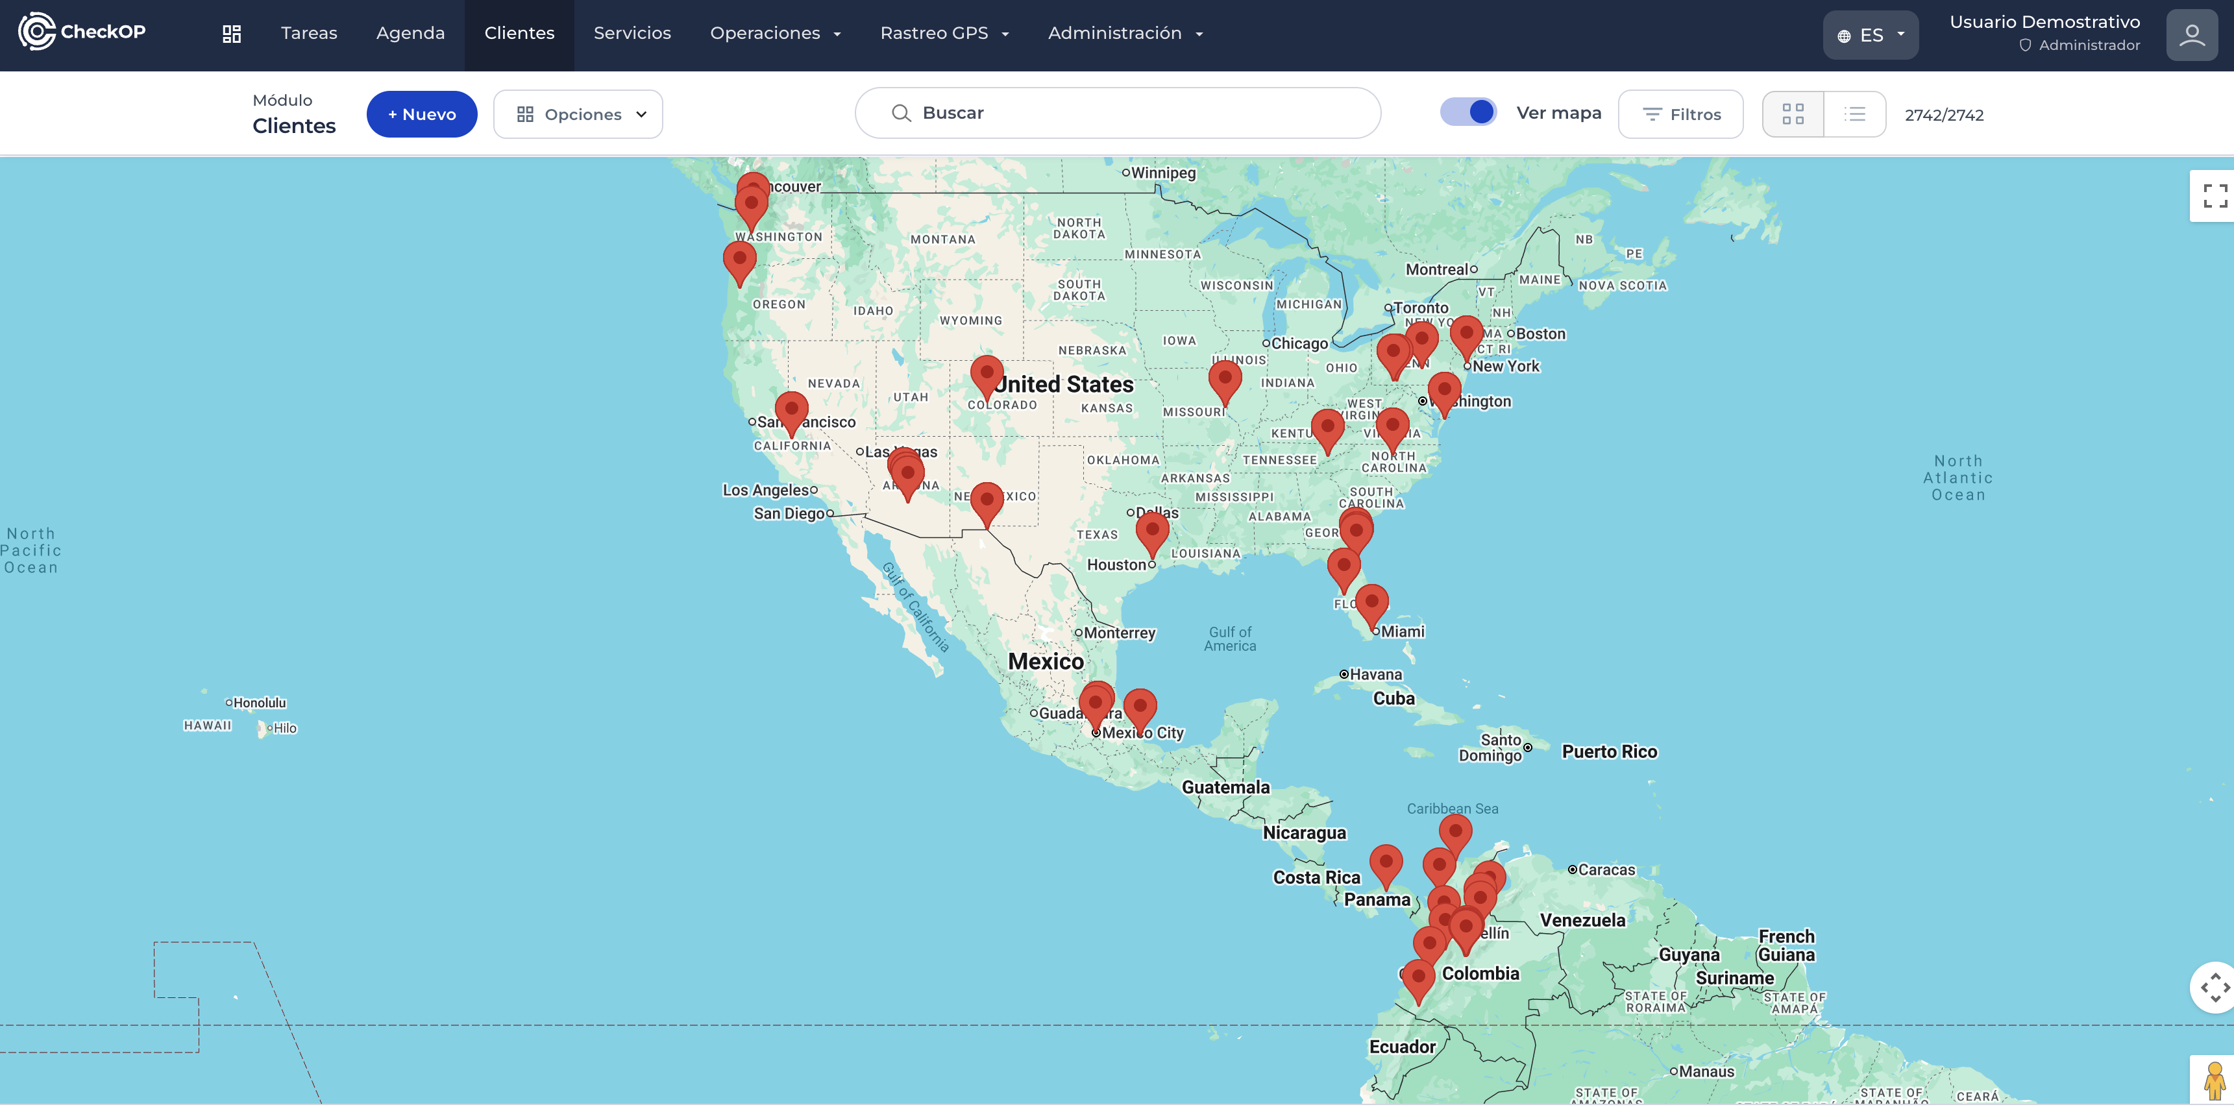
Task: Expand the Opciones dropdown
Action: click(578, 114)
